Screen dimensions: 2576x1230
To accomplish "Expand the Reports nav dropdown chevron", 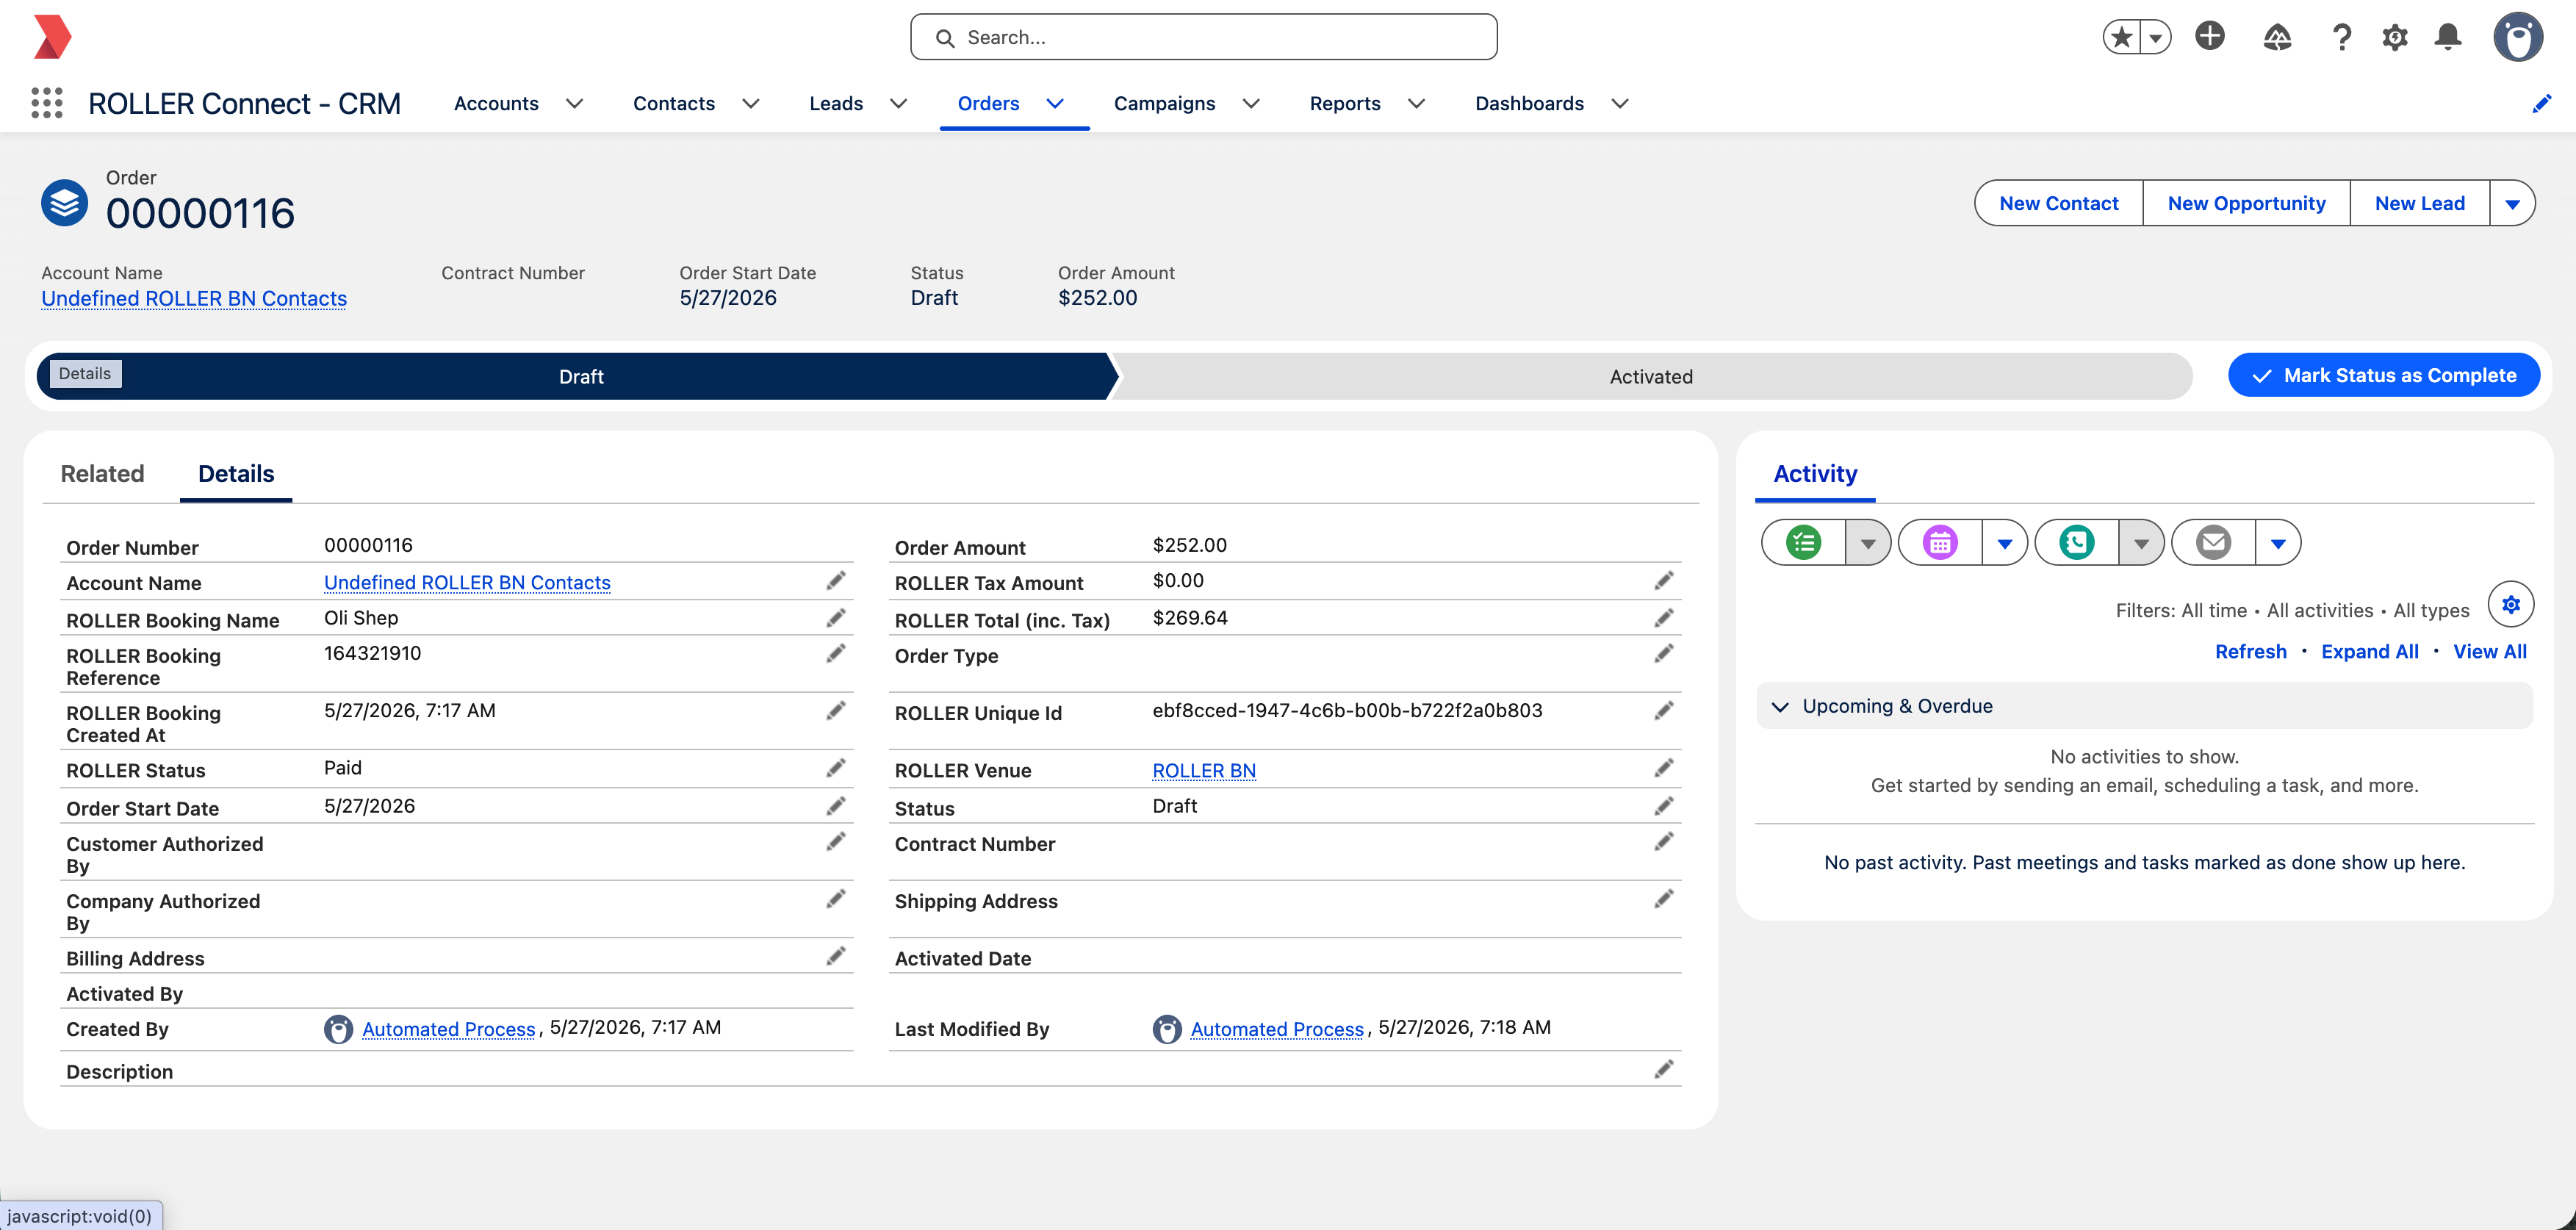I will coord(1416,104).
